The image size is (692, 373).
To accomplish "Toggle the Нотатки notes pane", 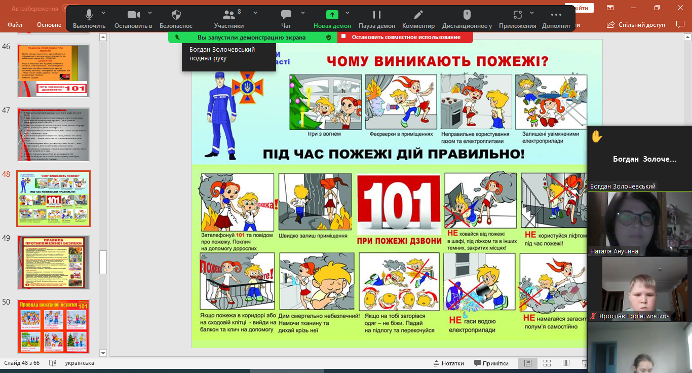I will [x=449, y=363].
